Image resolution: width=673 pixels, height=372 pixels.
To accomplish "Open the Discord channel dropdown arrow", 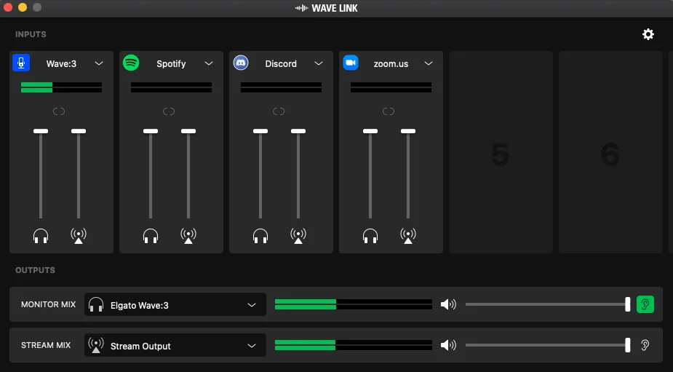I will coord(319,63).
